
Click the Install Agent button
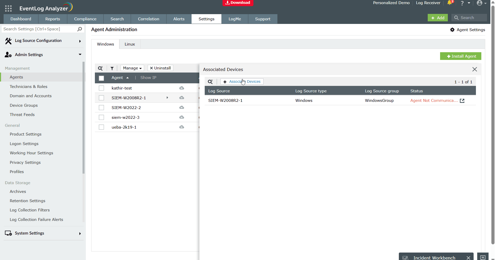(x=460, y=56)
